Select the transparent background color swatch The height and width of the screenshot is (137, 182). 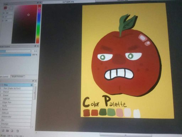click(11, 8)
